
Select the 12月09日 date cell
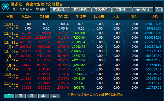[x=11, y=52]
